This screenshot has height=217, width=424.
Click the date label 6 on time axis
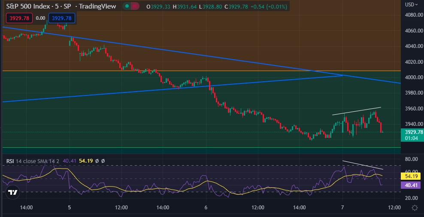206,208
